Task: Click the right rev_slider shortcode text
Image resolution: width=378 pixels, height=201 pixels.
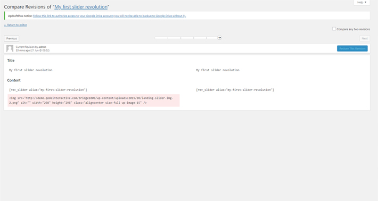Action: pos(235,90)
